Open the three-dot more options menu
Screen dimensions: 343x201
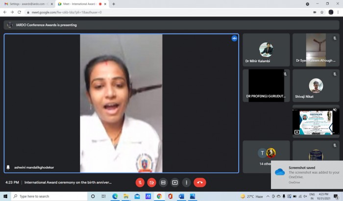(186, 182)
